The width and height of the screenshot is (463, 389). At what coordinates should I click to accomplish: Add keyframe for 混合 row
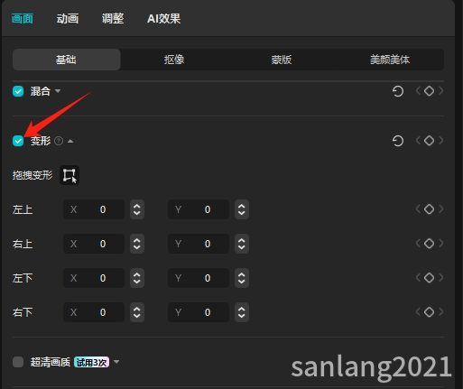click(x=429, y=91)
